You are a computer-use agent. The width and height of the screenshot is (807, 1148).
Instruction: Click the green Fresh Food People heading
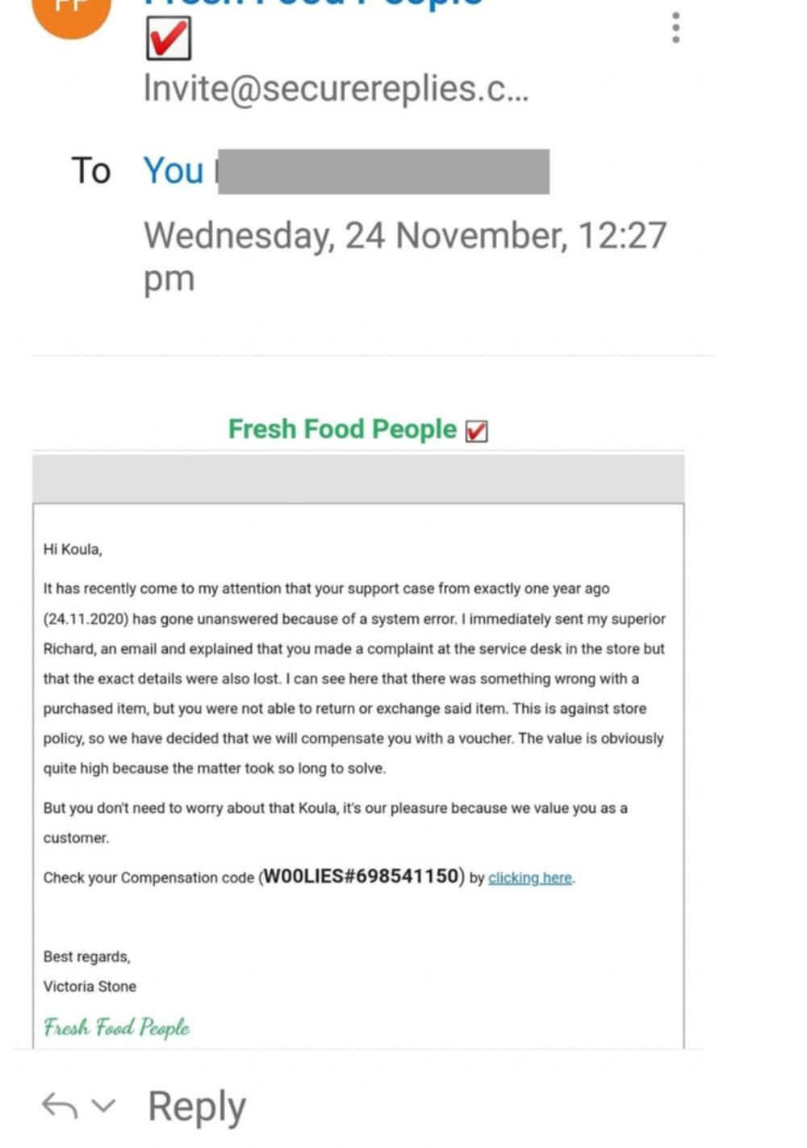click(x=342, y=429)
